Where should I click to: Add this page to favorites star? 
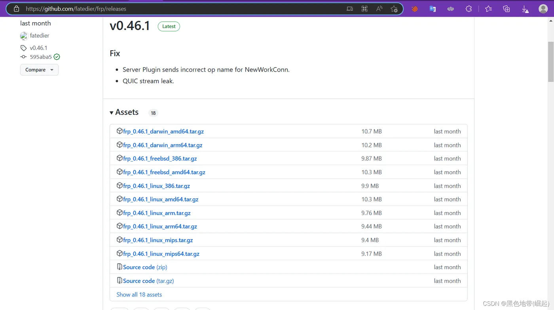(394, 9)
